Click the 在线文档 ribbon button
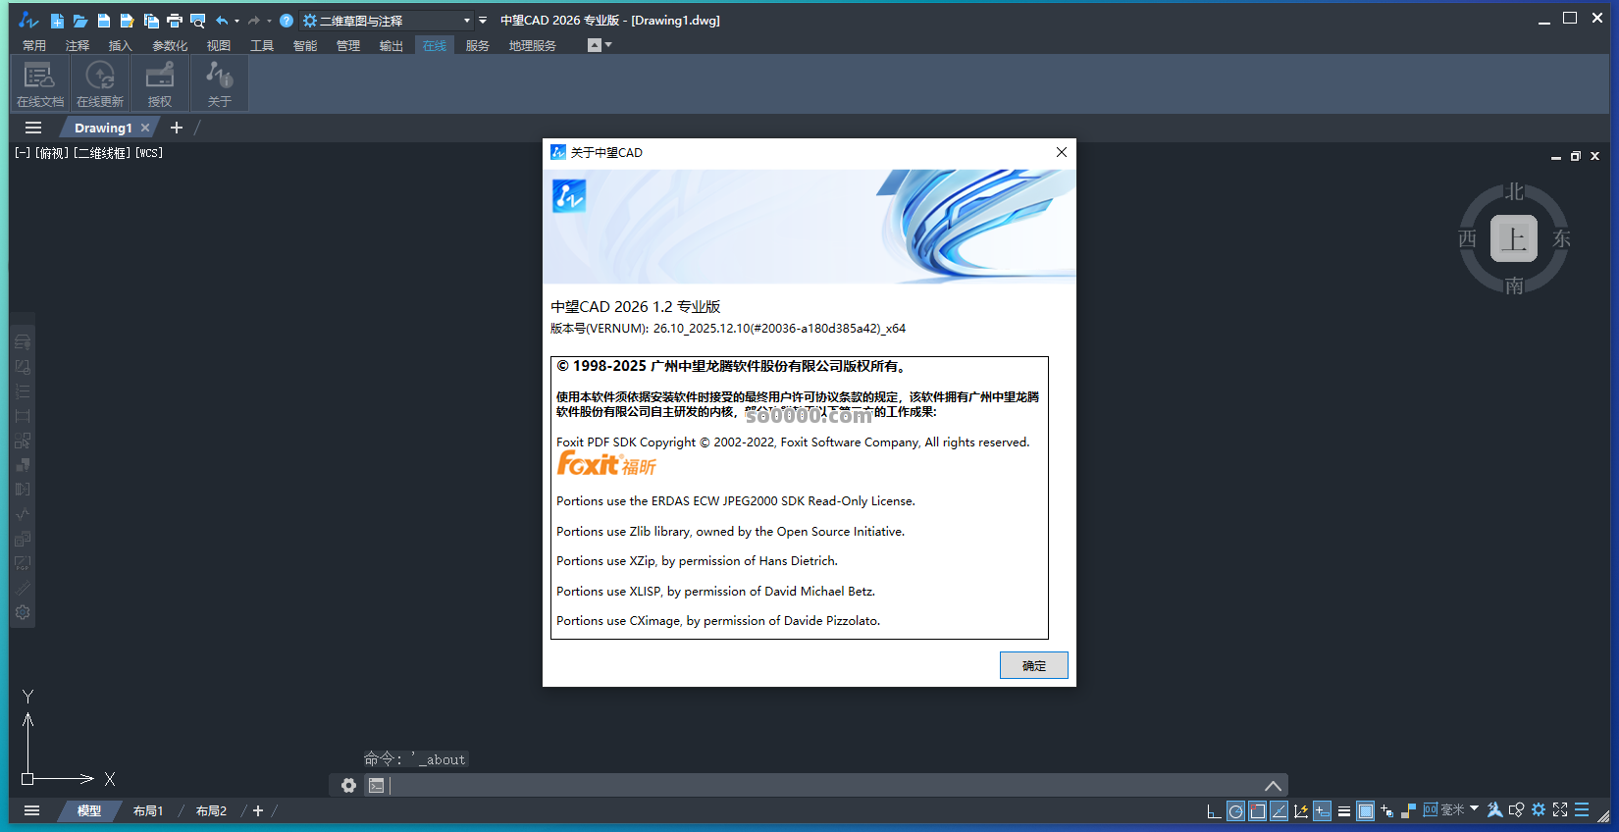 tap(40, 83)
